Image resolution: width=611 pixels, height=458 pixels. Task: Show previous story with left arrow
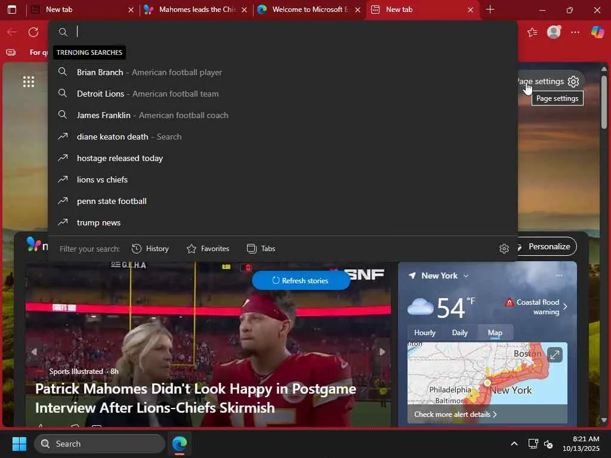pos(34,352)
